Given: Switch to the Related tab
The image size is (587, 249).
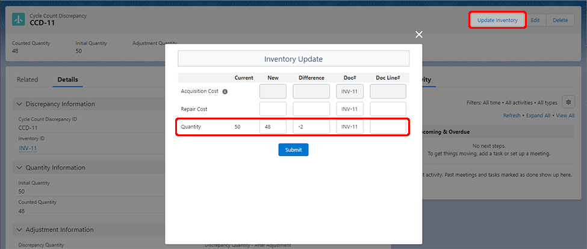Looking at the screenshot, I should pos(27,80).
